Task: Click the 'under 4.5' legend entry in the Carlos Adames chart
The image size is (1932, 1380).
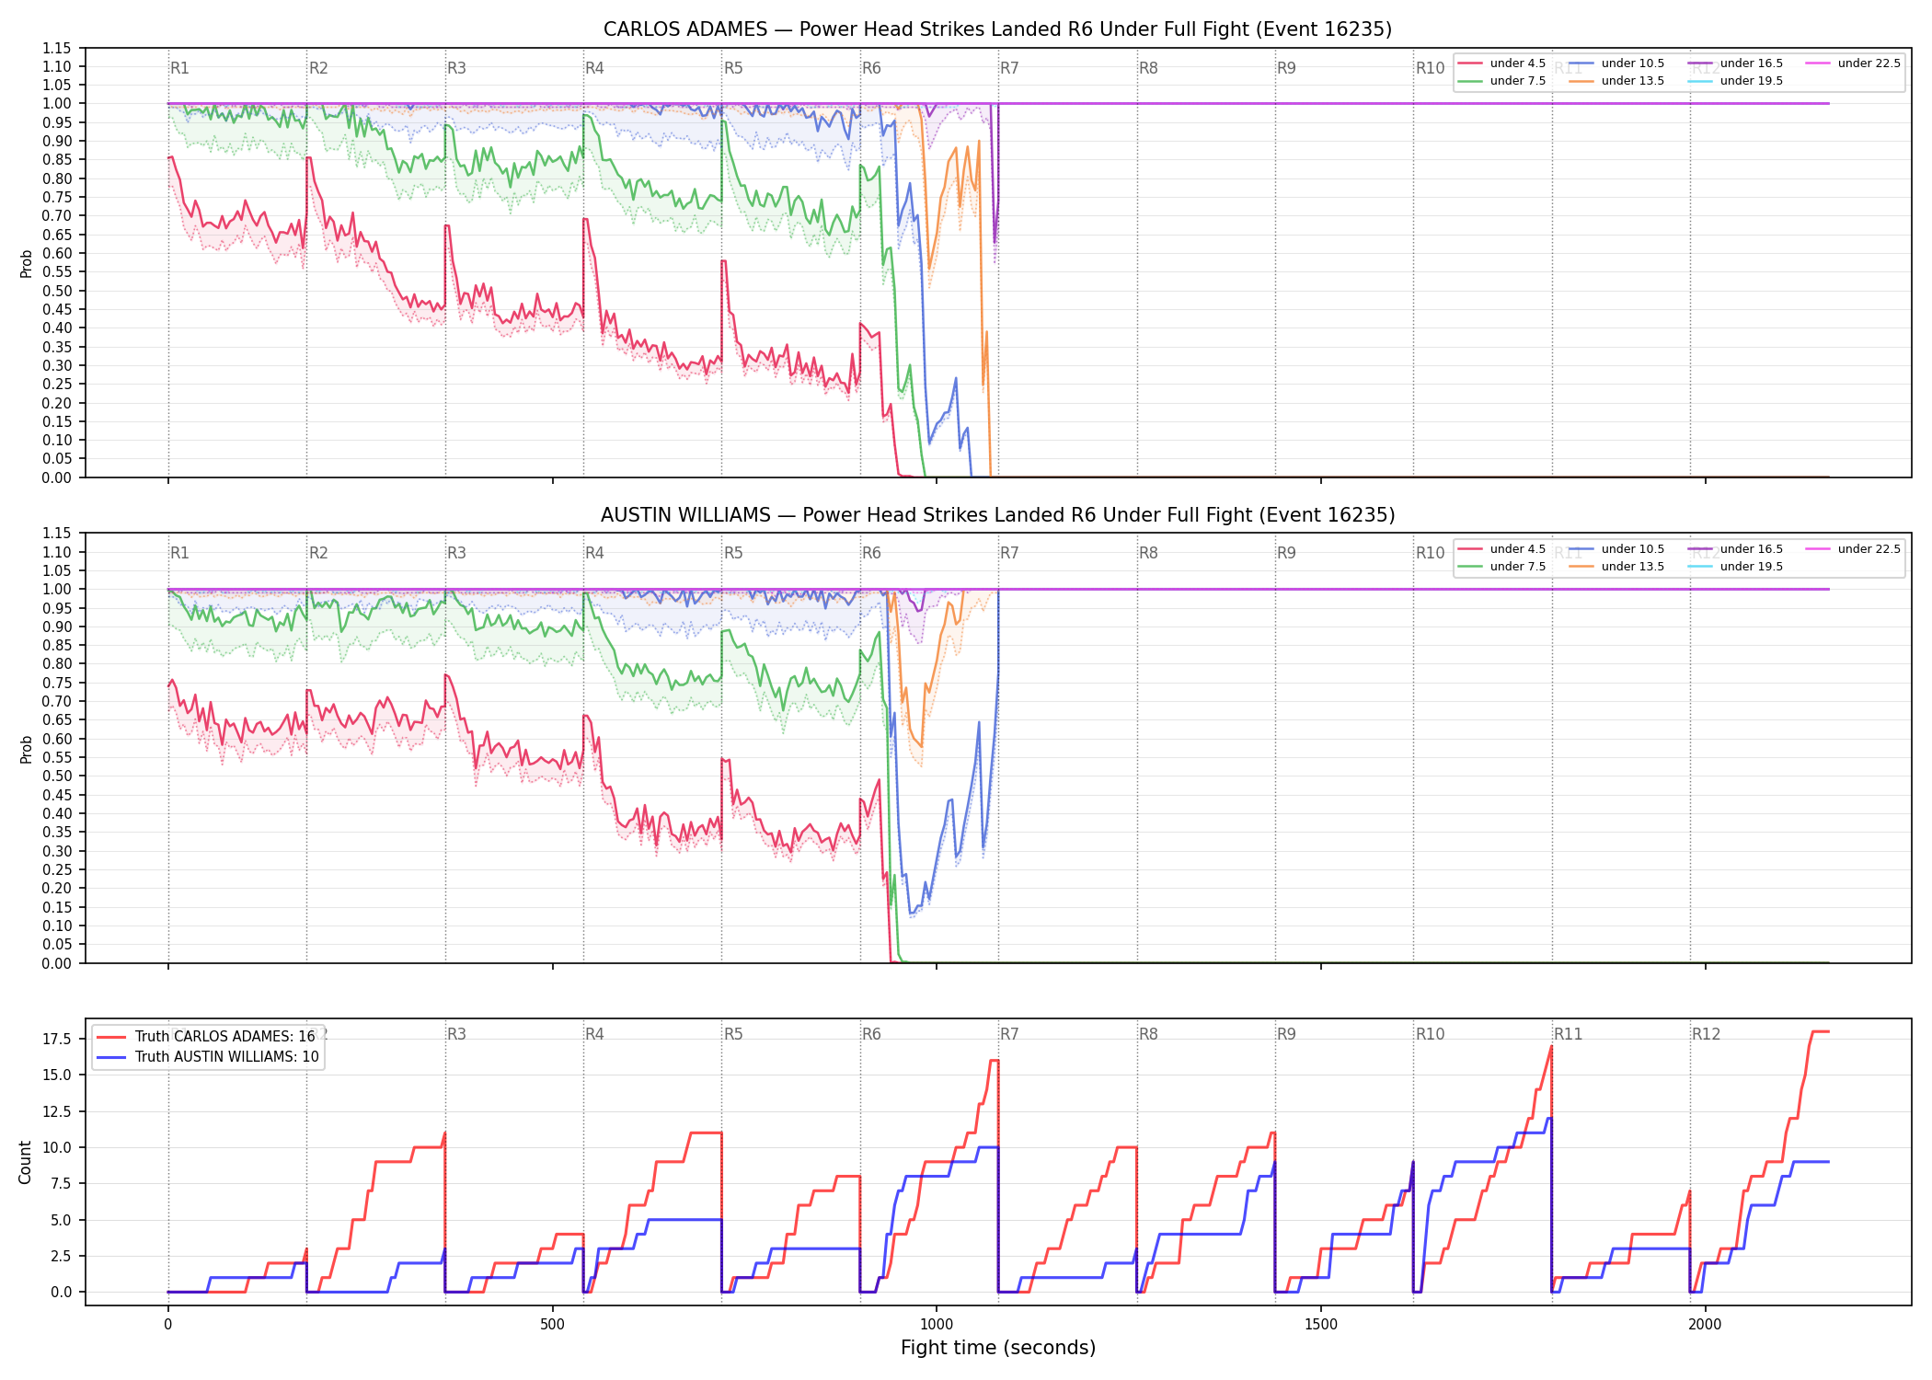Action: coord(1501,63)
